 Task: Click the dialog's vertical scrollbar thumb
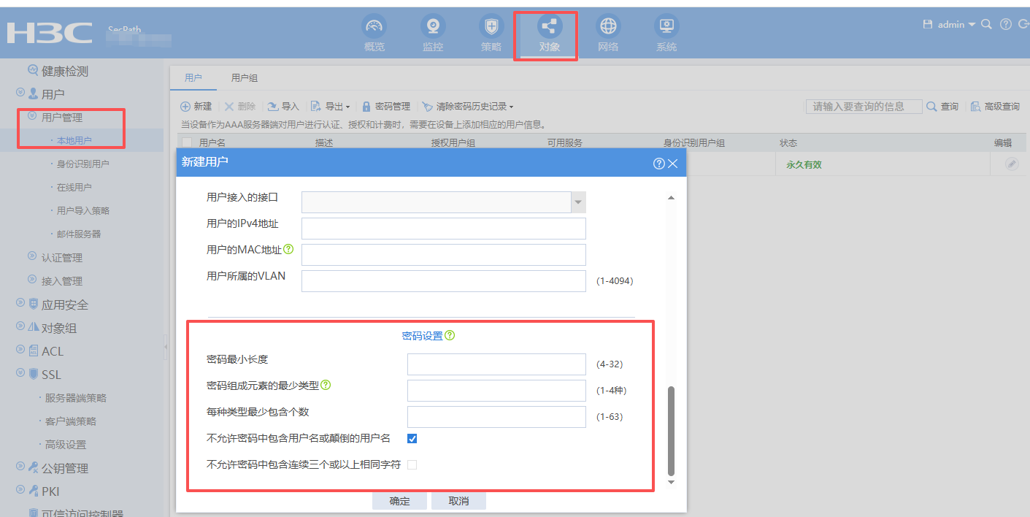point(671,431)
